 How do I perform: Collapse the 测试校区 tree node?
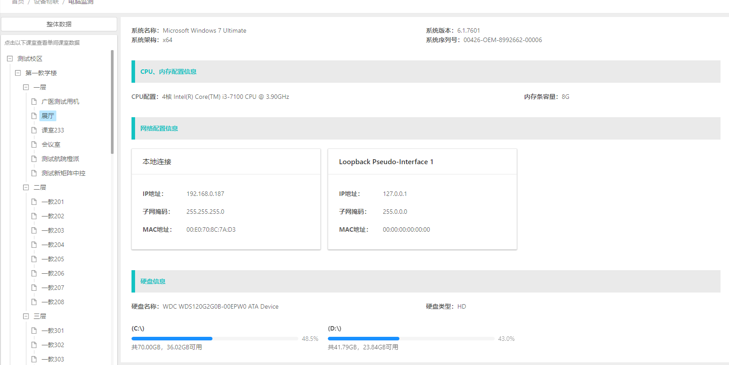pos(10,59)
